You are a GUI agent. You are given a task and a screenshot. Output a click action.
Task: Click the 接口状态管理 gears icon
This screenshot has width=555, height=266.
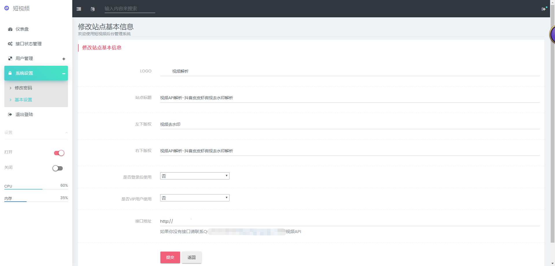click(10, 44)
